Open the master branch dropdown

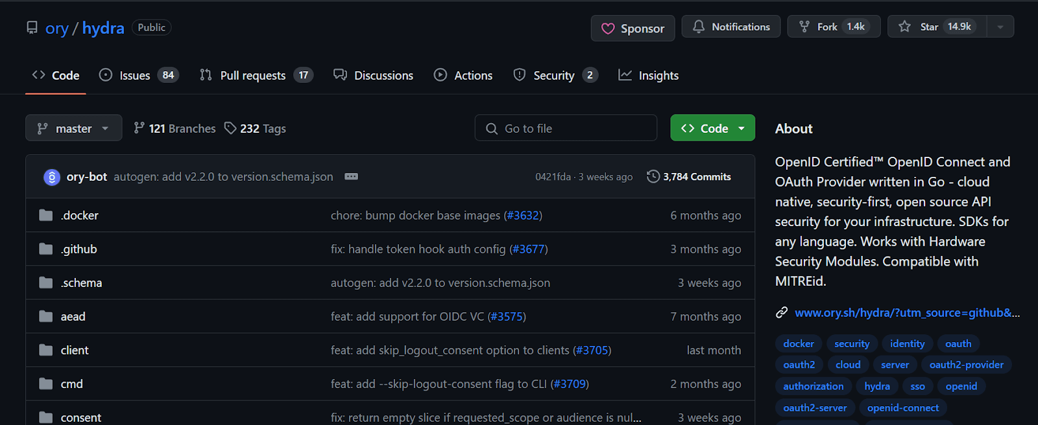tap(73, 128)
